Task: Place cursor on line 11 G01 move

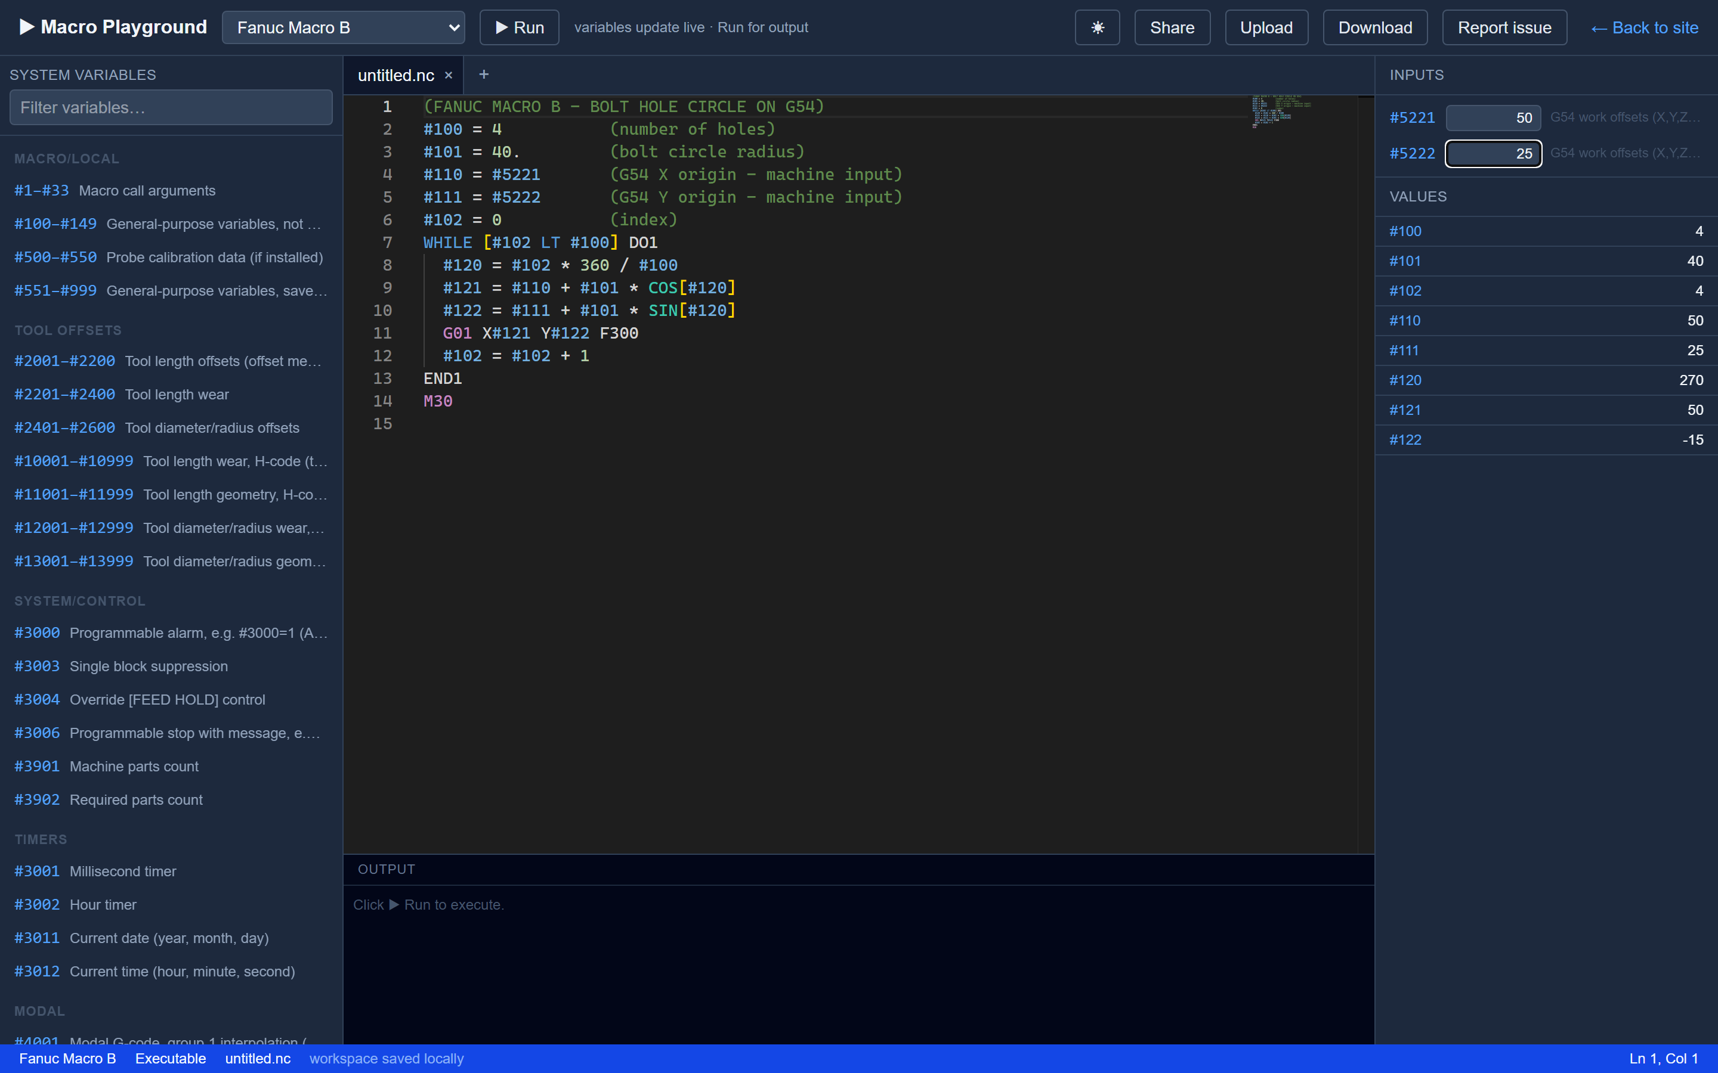Action: click(540, 334)
